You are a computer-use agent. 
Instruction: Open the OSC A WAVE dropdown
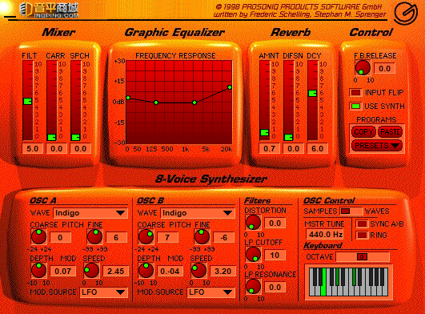[x=90, y=213]
